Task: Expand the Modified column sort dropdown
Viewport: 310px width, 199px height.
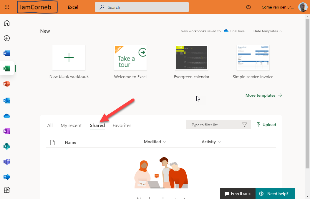Action: click(x=155, y=142)
